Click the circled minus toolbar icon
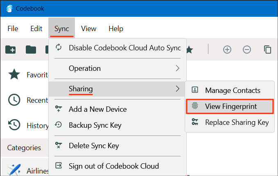278x176 pixels. [x=247, y=50]
